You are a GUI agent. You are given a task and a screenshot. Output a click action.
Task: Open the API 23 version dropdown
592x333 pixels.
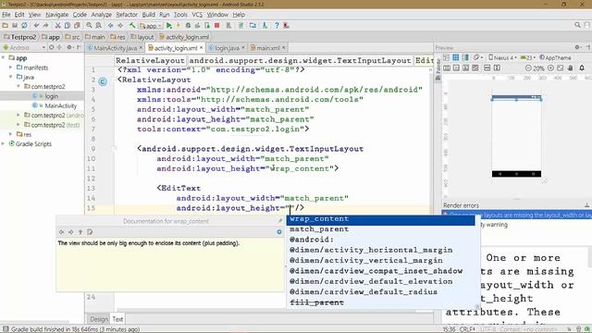pyautogui.click(x=528, y=57)
